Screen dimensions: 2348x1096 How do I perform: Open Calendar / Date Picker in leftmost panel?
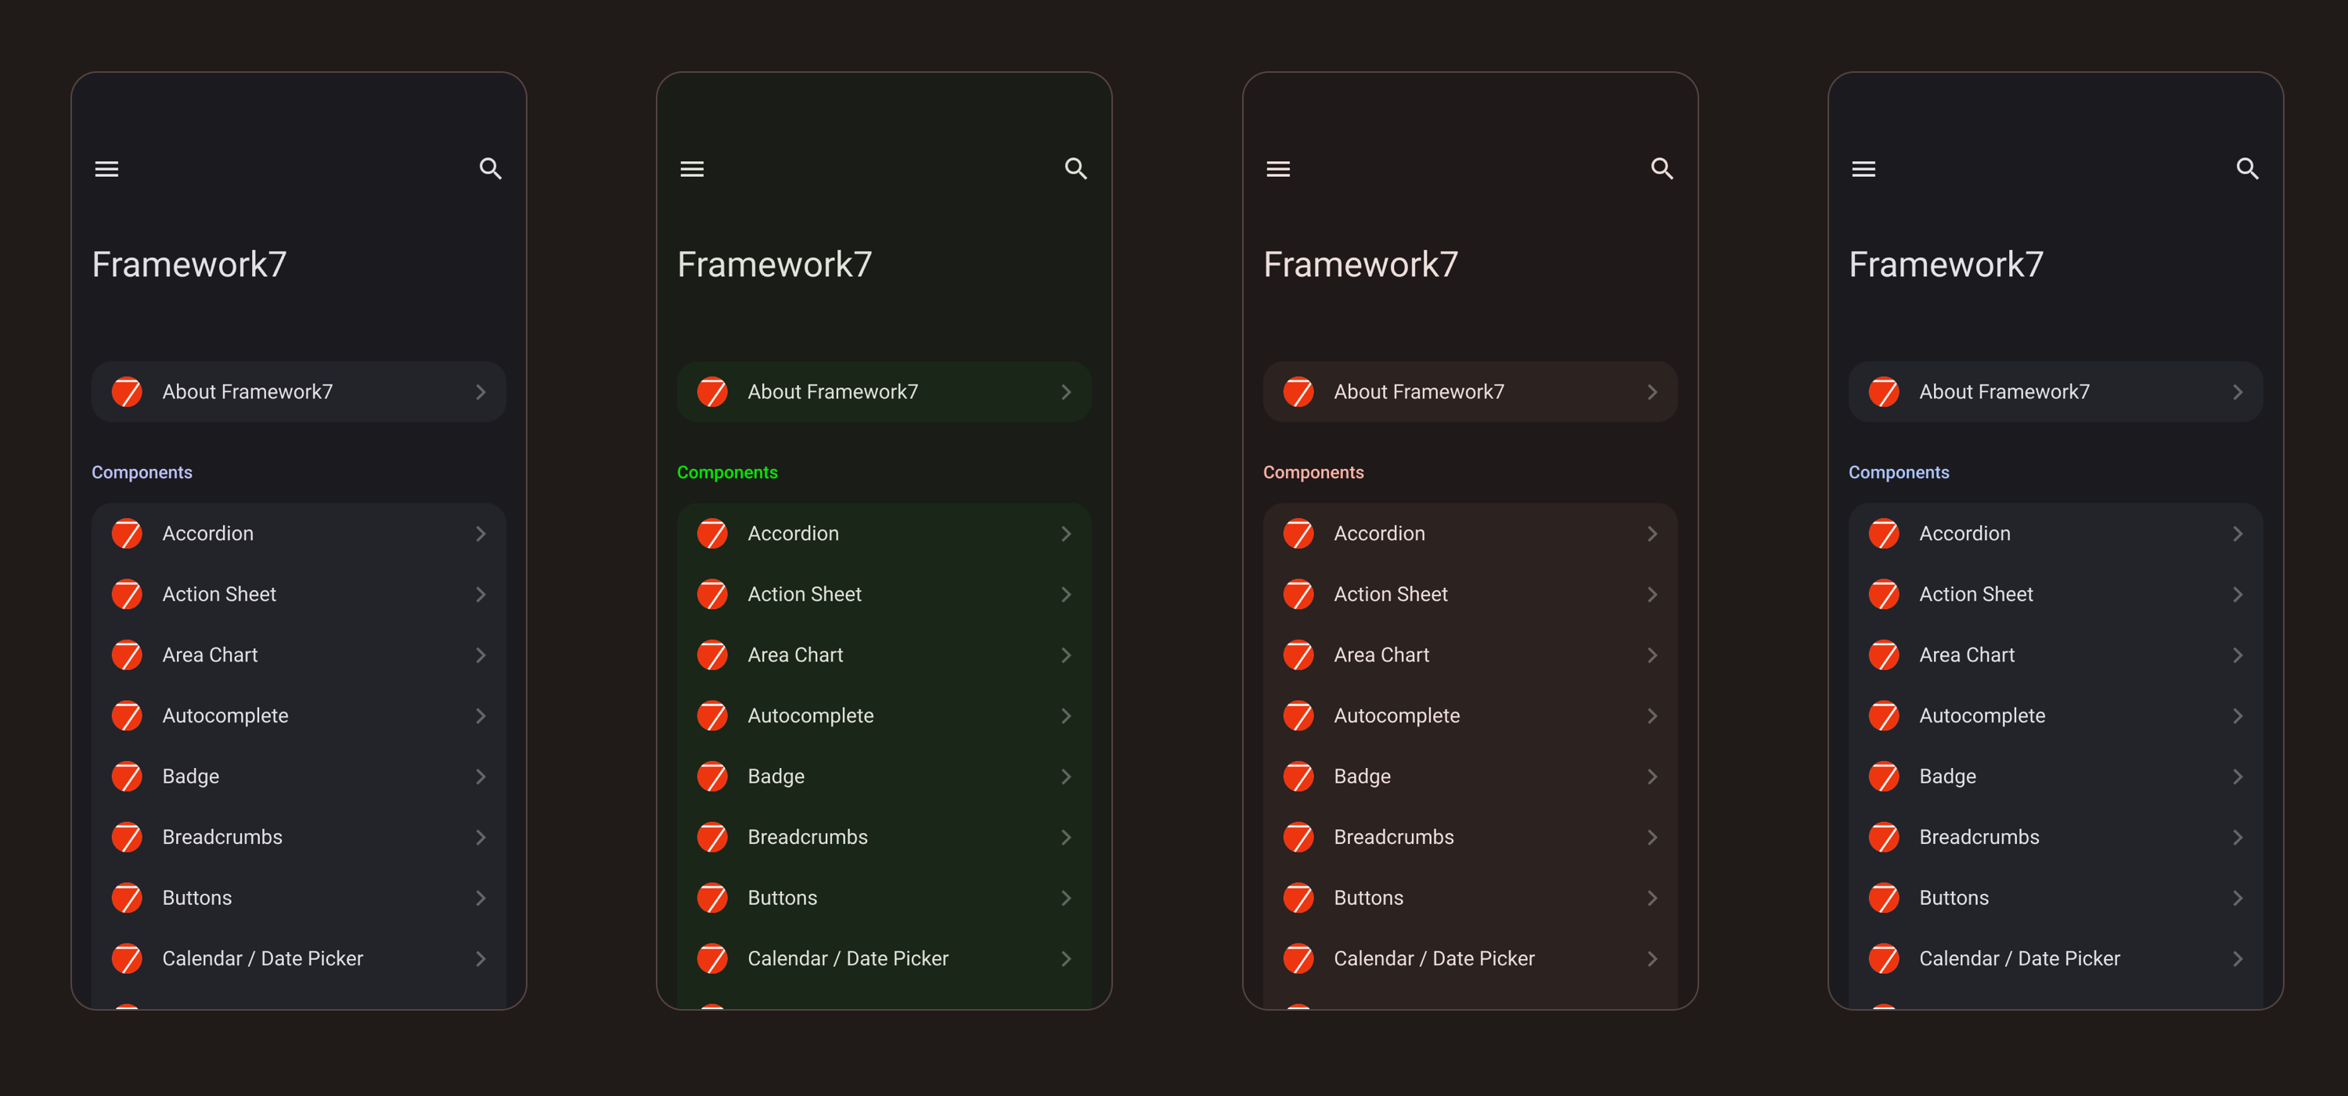click(x=262, y=958)
